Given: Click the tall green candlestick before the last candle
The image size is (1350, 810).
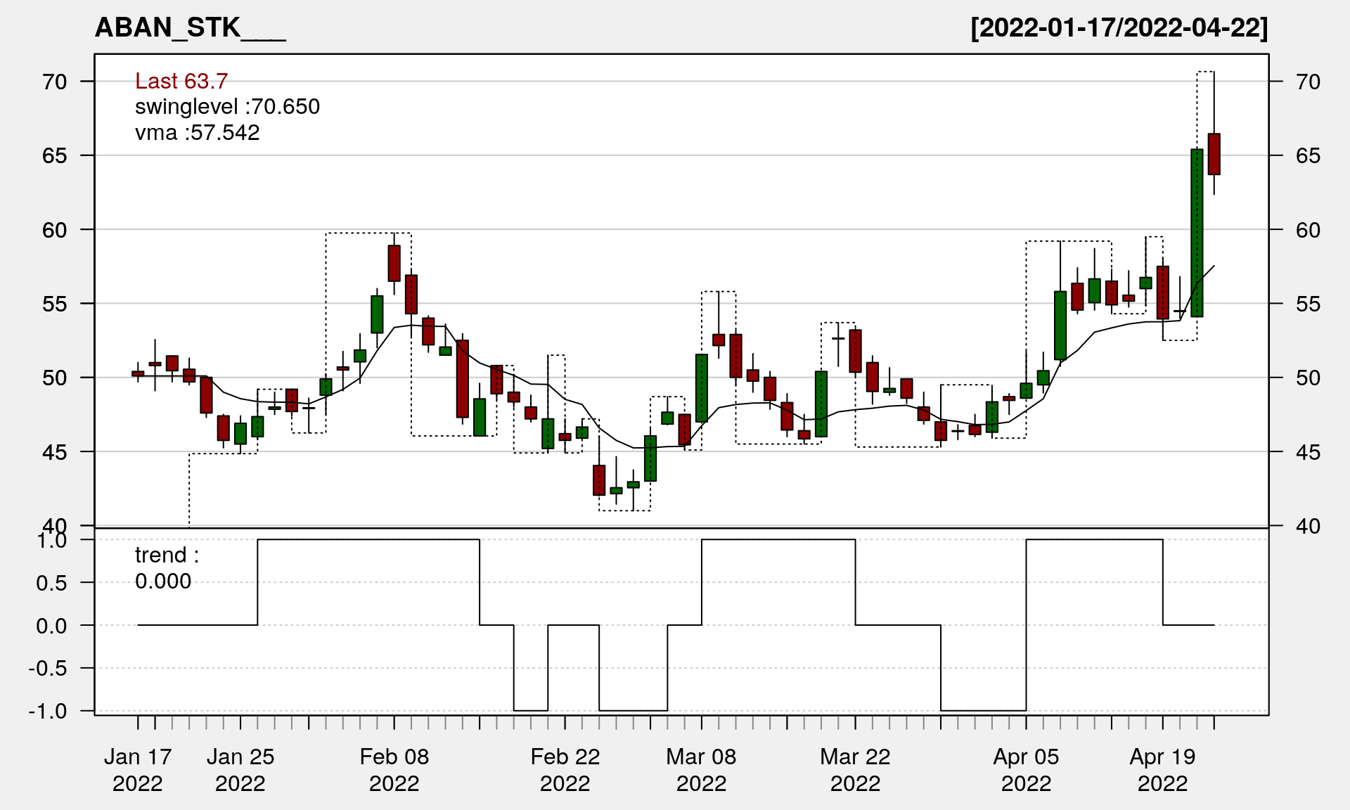Looking at the screenshot, I should pos(1197,232).
